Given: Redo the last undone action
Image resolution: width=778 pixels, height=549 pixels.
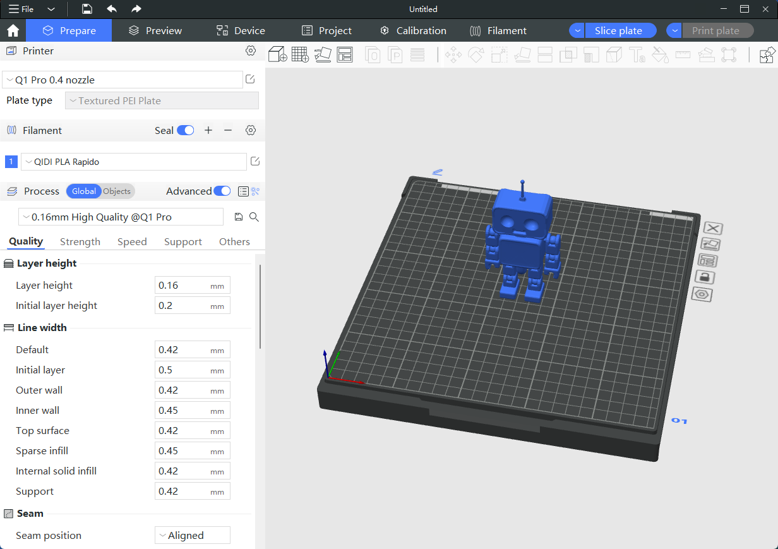Looking at the screenshot, I should 136,9.
